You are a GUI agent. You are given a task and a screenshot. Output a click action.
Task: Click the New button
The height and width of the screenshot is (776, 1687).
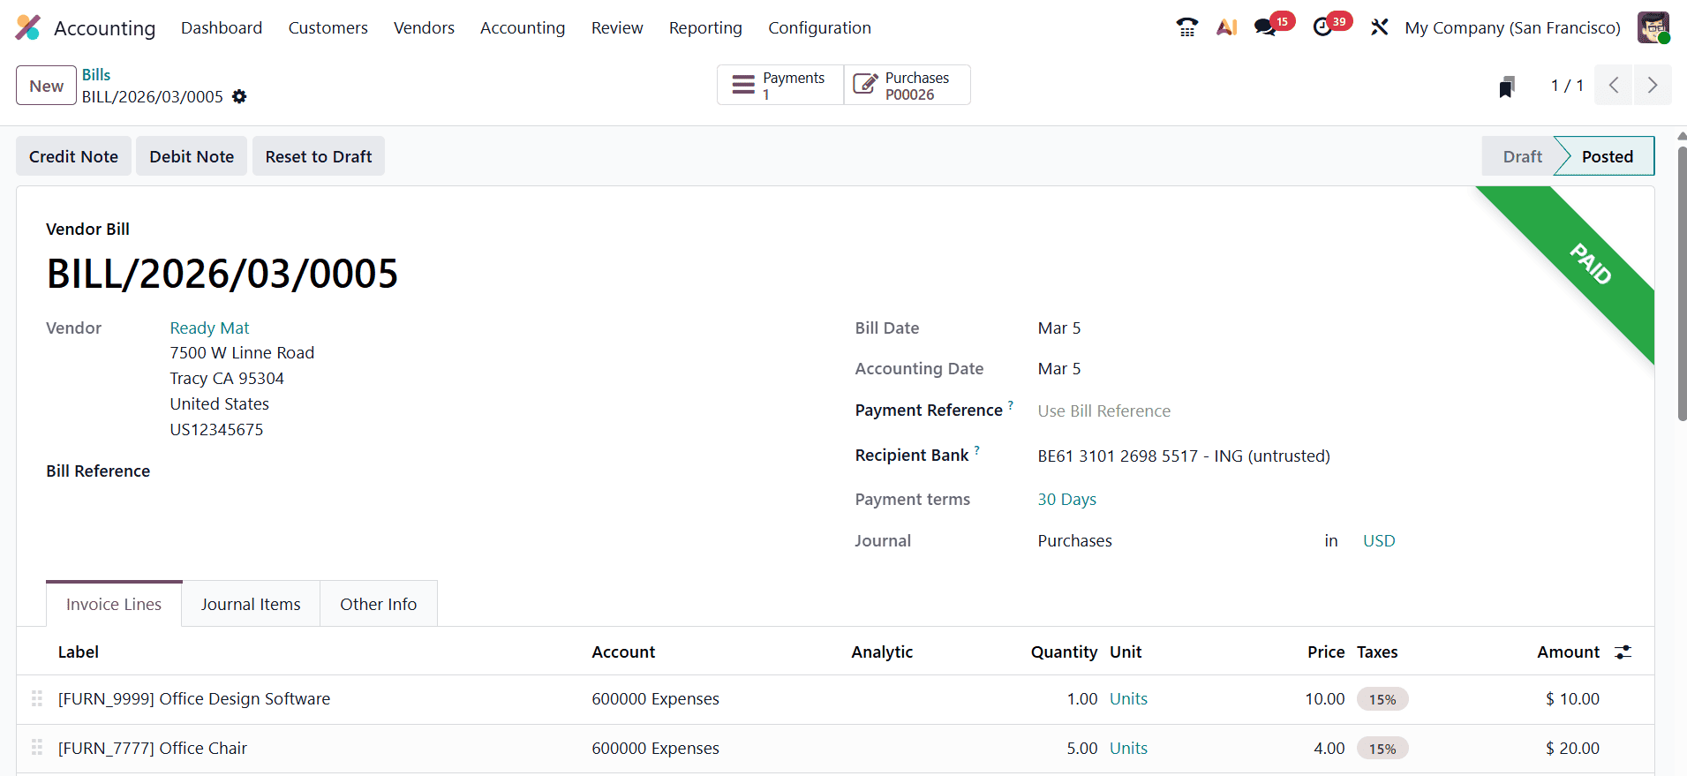click(46, 86)
